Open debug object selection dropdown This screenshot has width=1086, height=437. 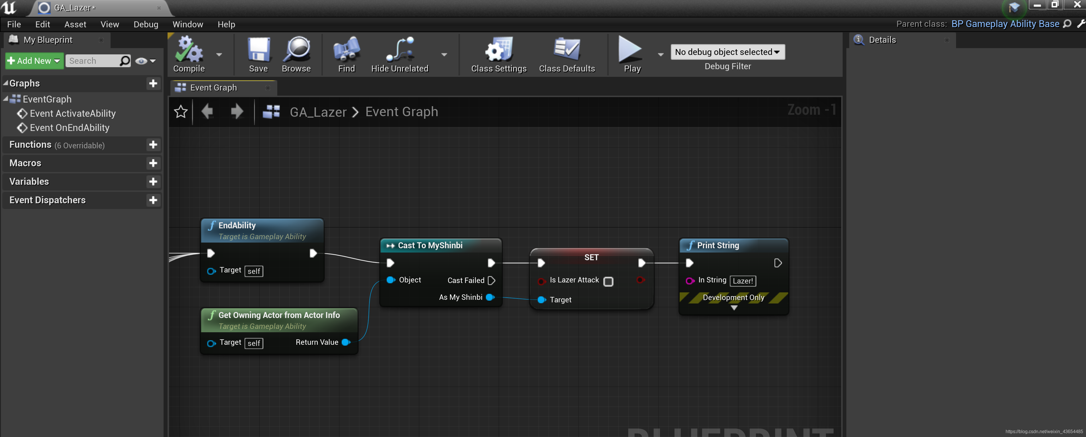727,52
